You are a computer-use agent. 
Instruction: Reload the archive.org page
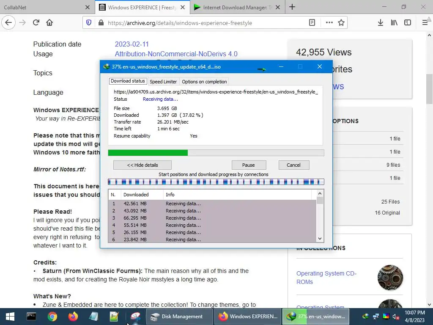coord(36,22)
